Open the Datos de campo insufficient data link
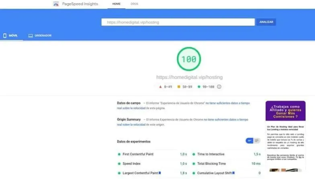 [183, 106]
